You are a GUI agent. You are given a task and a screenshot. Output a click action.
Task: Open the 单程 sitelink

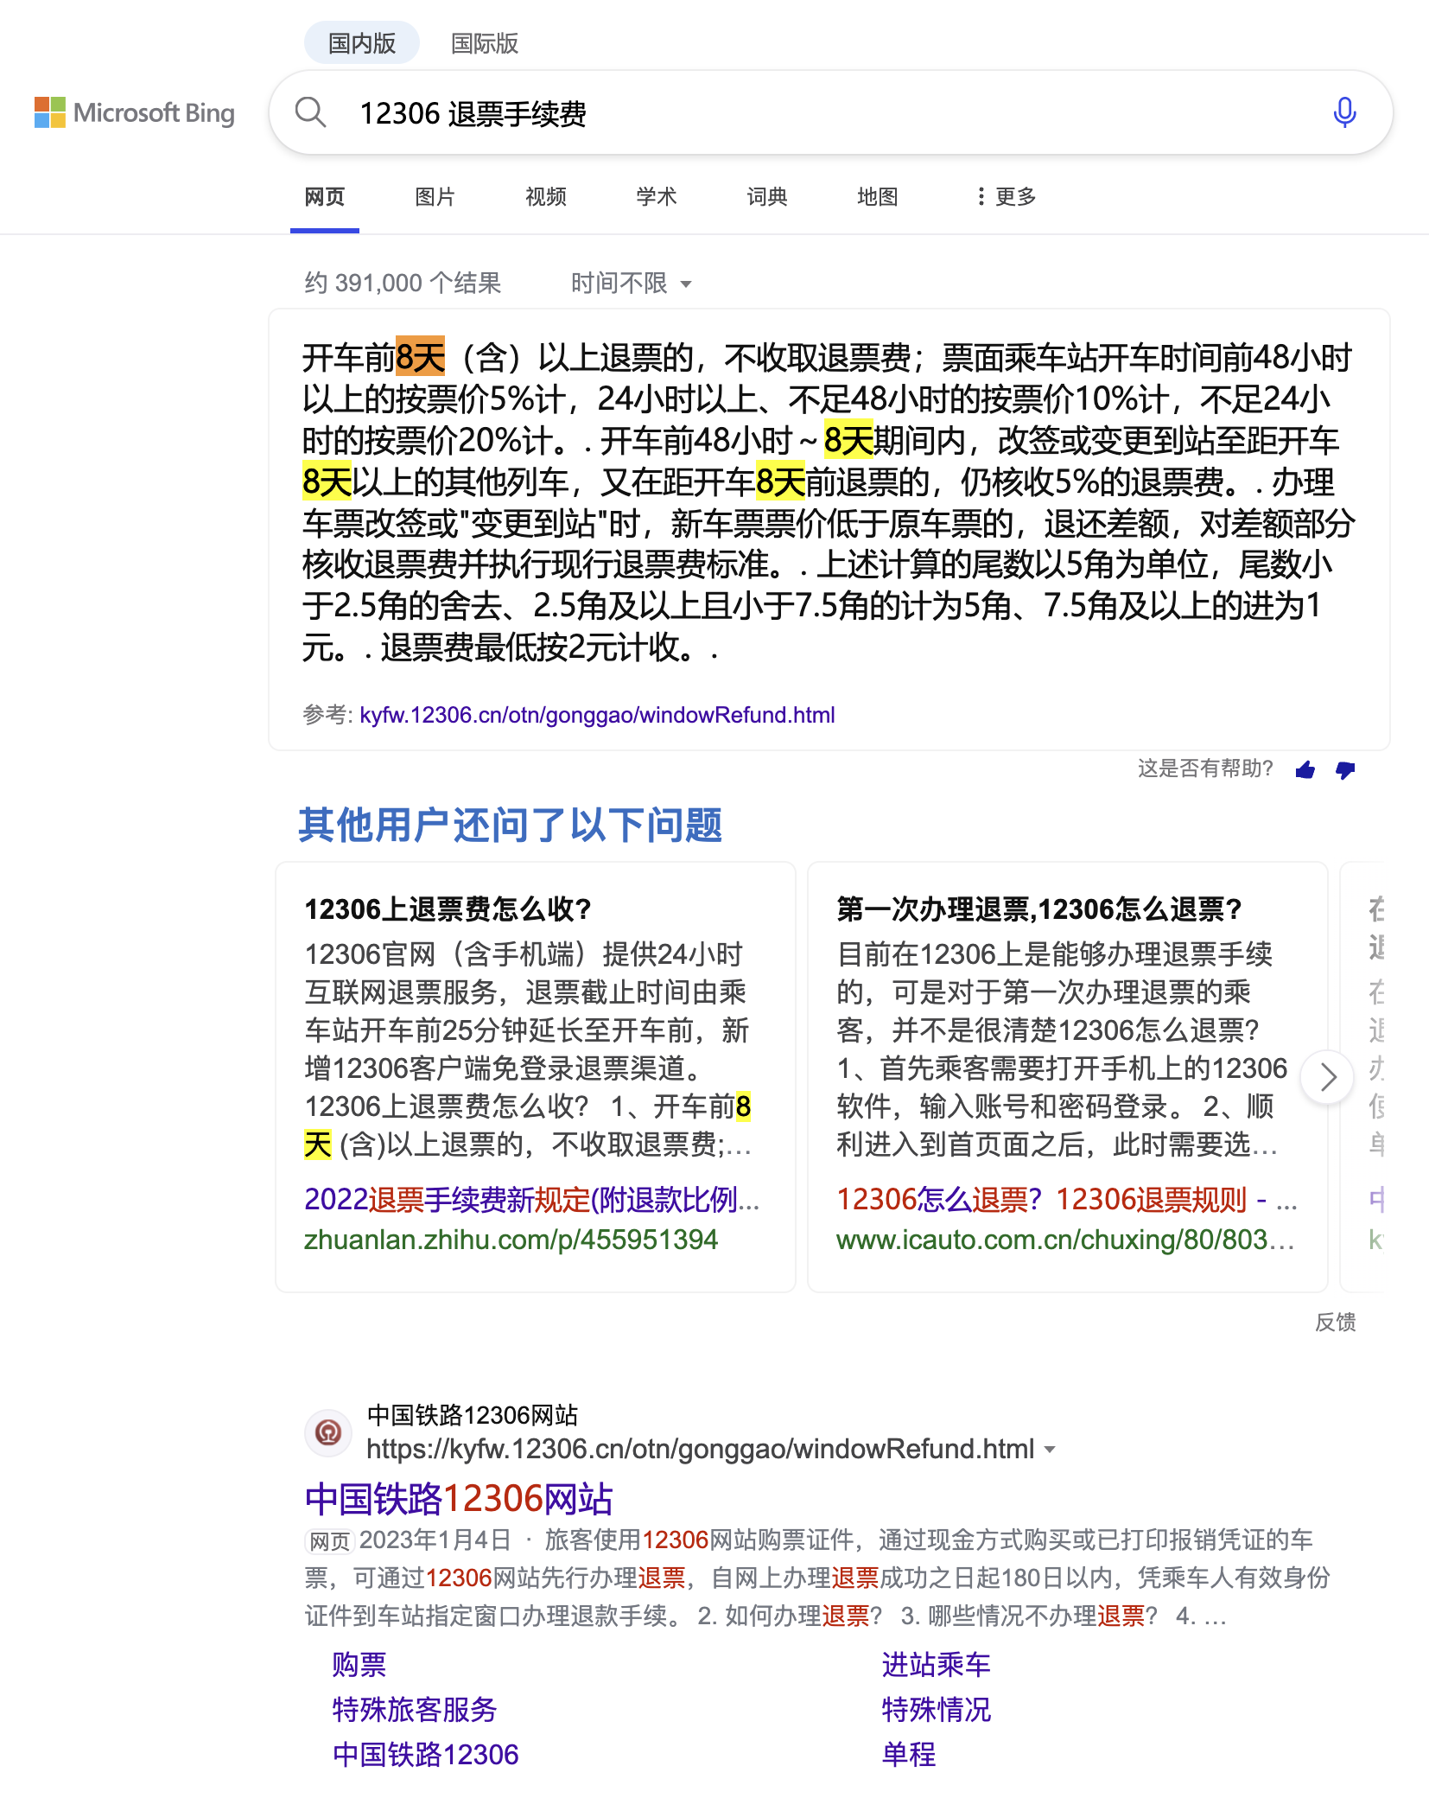909,1755
